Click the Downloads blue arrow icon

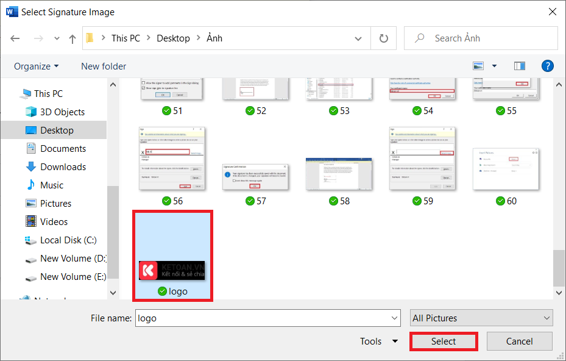tap(31, 166)
